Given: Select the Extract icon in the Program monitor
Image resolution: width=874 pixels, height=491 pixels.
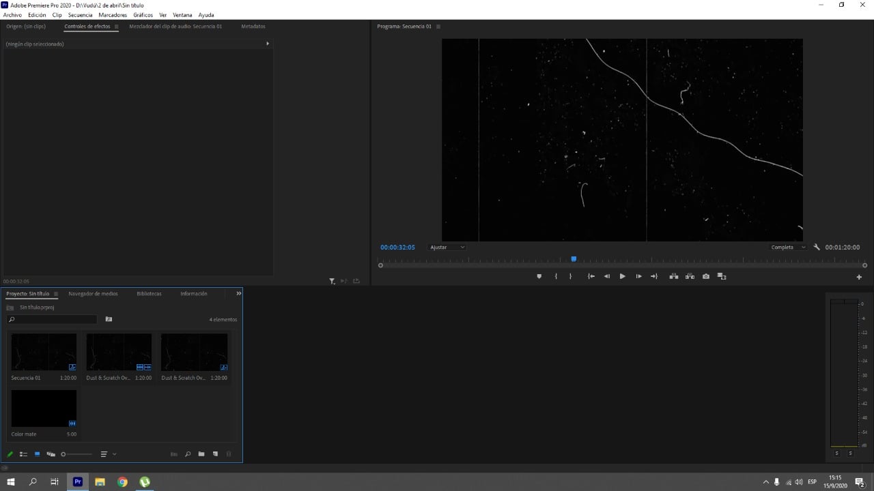Looking at the screenshot, I should point(690,276).
